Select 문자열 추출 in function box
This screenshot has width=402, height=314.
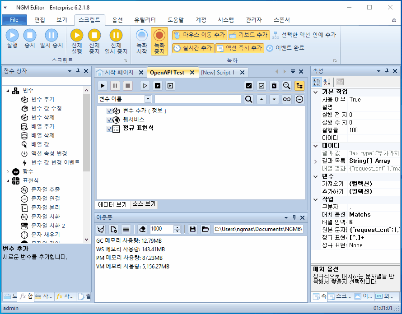point(45,190)
